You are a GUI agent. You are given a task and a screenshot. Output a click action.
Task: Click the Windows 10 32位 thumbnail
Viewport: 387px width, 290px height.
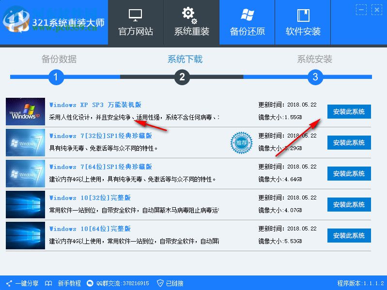(25, 204)
